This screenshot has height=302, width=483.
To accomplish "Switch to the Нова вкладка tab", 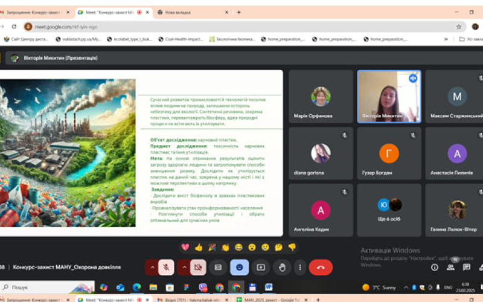I will (x=191, y=12).
